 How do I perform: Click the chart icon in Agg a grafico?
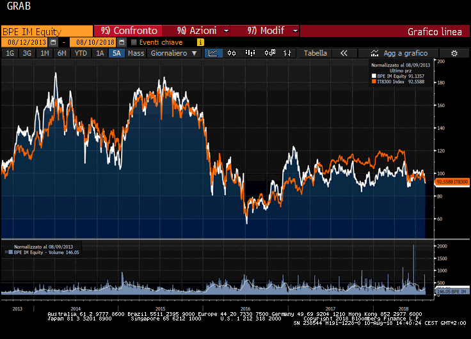point(374,53)
